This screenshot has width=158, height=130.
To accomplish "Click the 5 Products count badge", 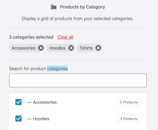I will pyautogui.click(x=129, y=102).
